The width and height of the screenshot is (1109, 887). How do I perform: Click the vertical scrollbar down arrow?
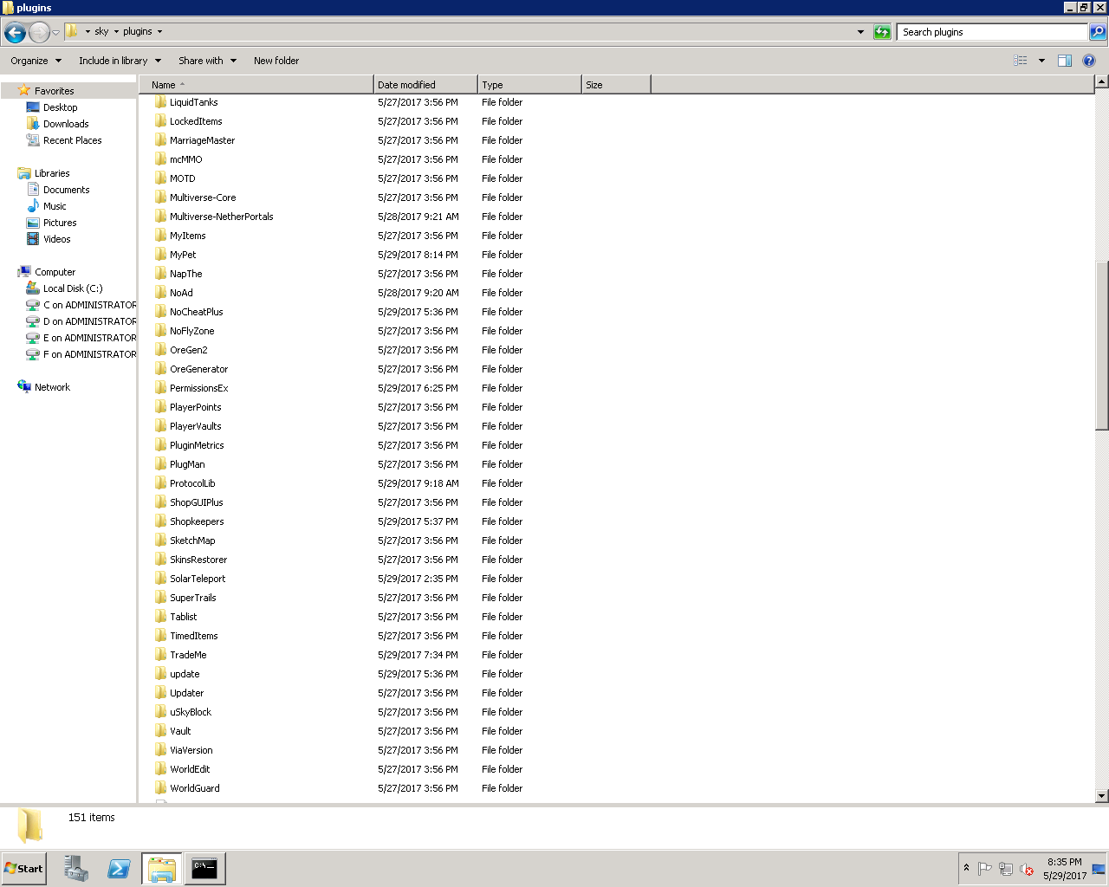coord(1102,795)
